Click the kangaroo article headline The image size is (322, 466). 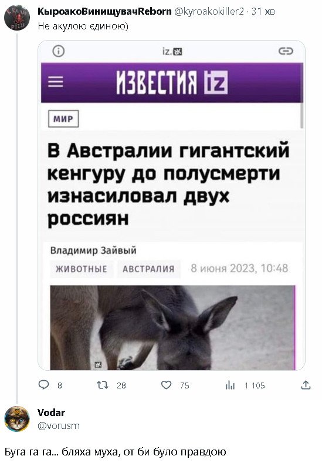pos(168,185)
